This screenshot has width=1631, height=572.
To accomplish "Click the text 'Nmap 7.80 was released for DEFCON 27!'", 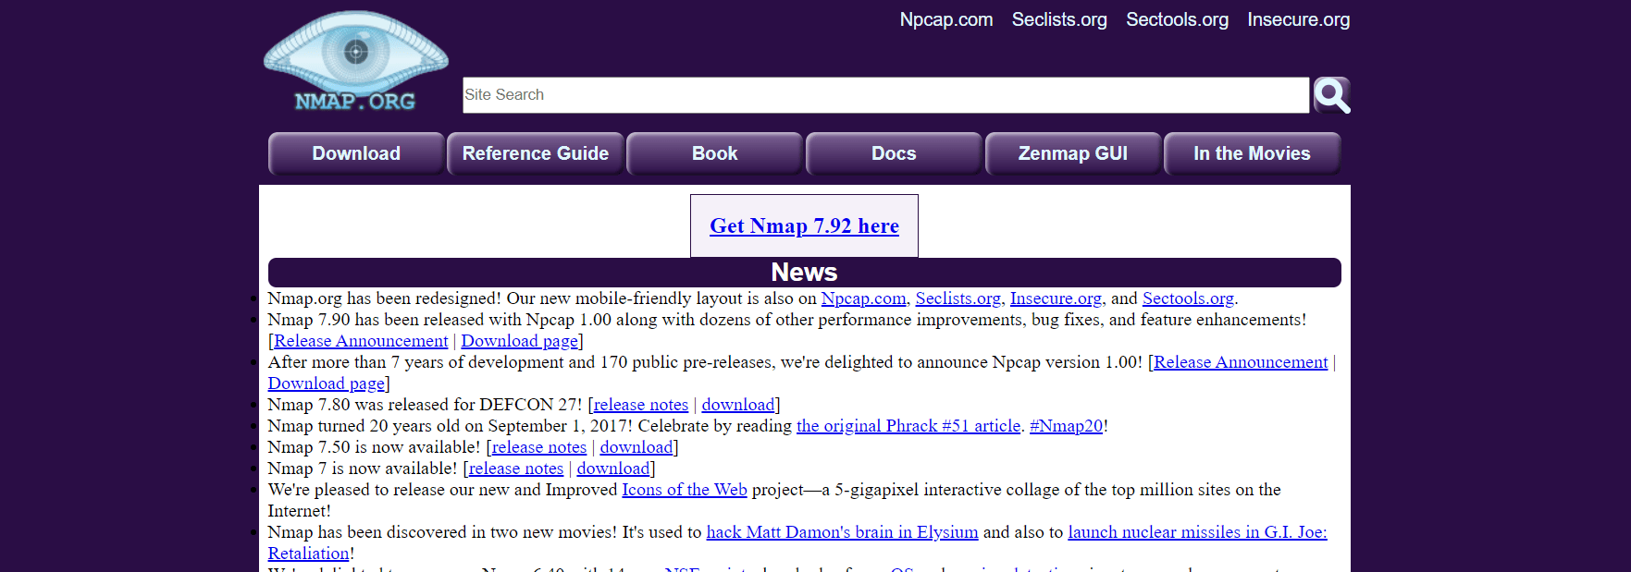I will tap(425, 405).
